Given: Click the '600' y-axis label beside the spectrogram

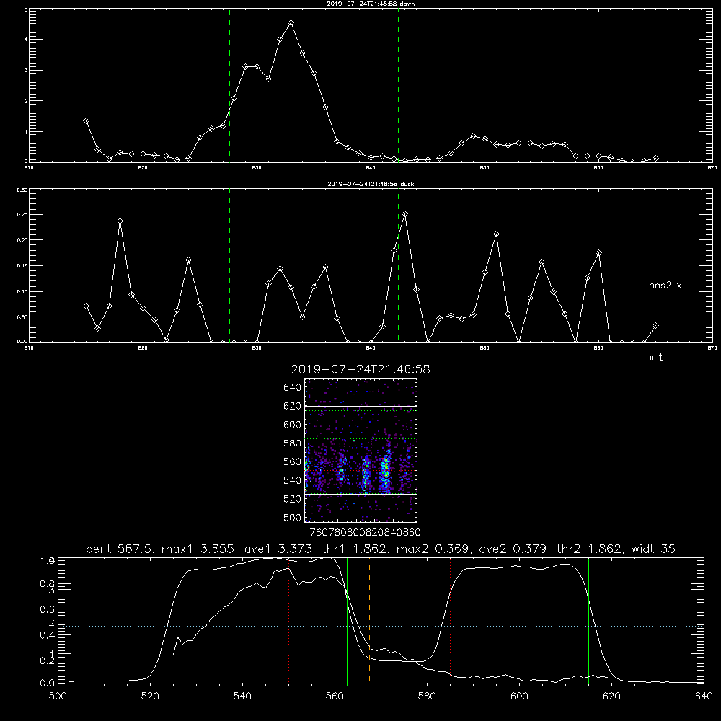Looking at the screenshot, I should [x=293, y=425].
